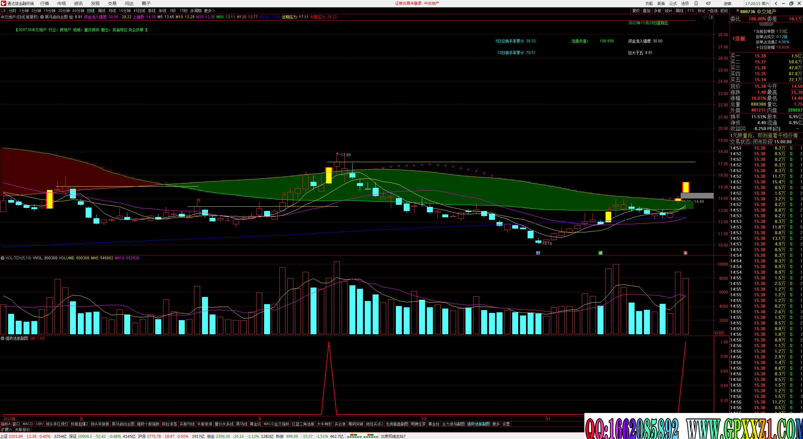The image size is (803, 439).
Task: Click the 涨 marker below the chart
Action: (685, 253)
